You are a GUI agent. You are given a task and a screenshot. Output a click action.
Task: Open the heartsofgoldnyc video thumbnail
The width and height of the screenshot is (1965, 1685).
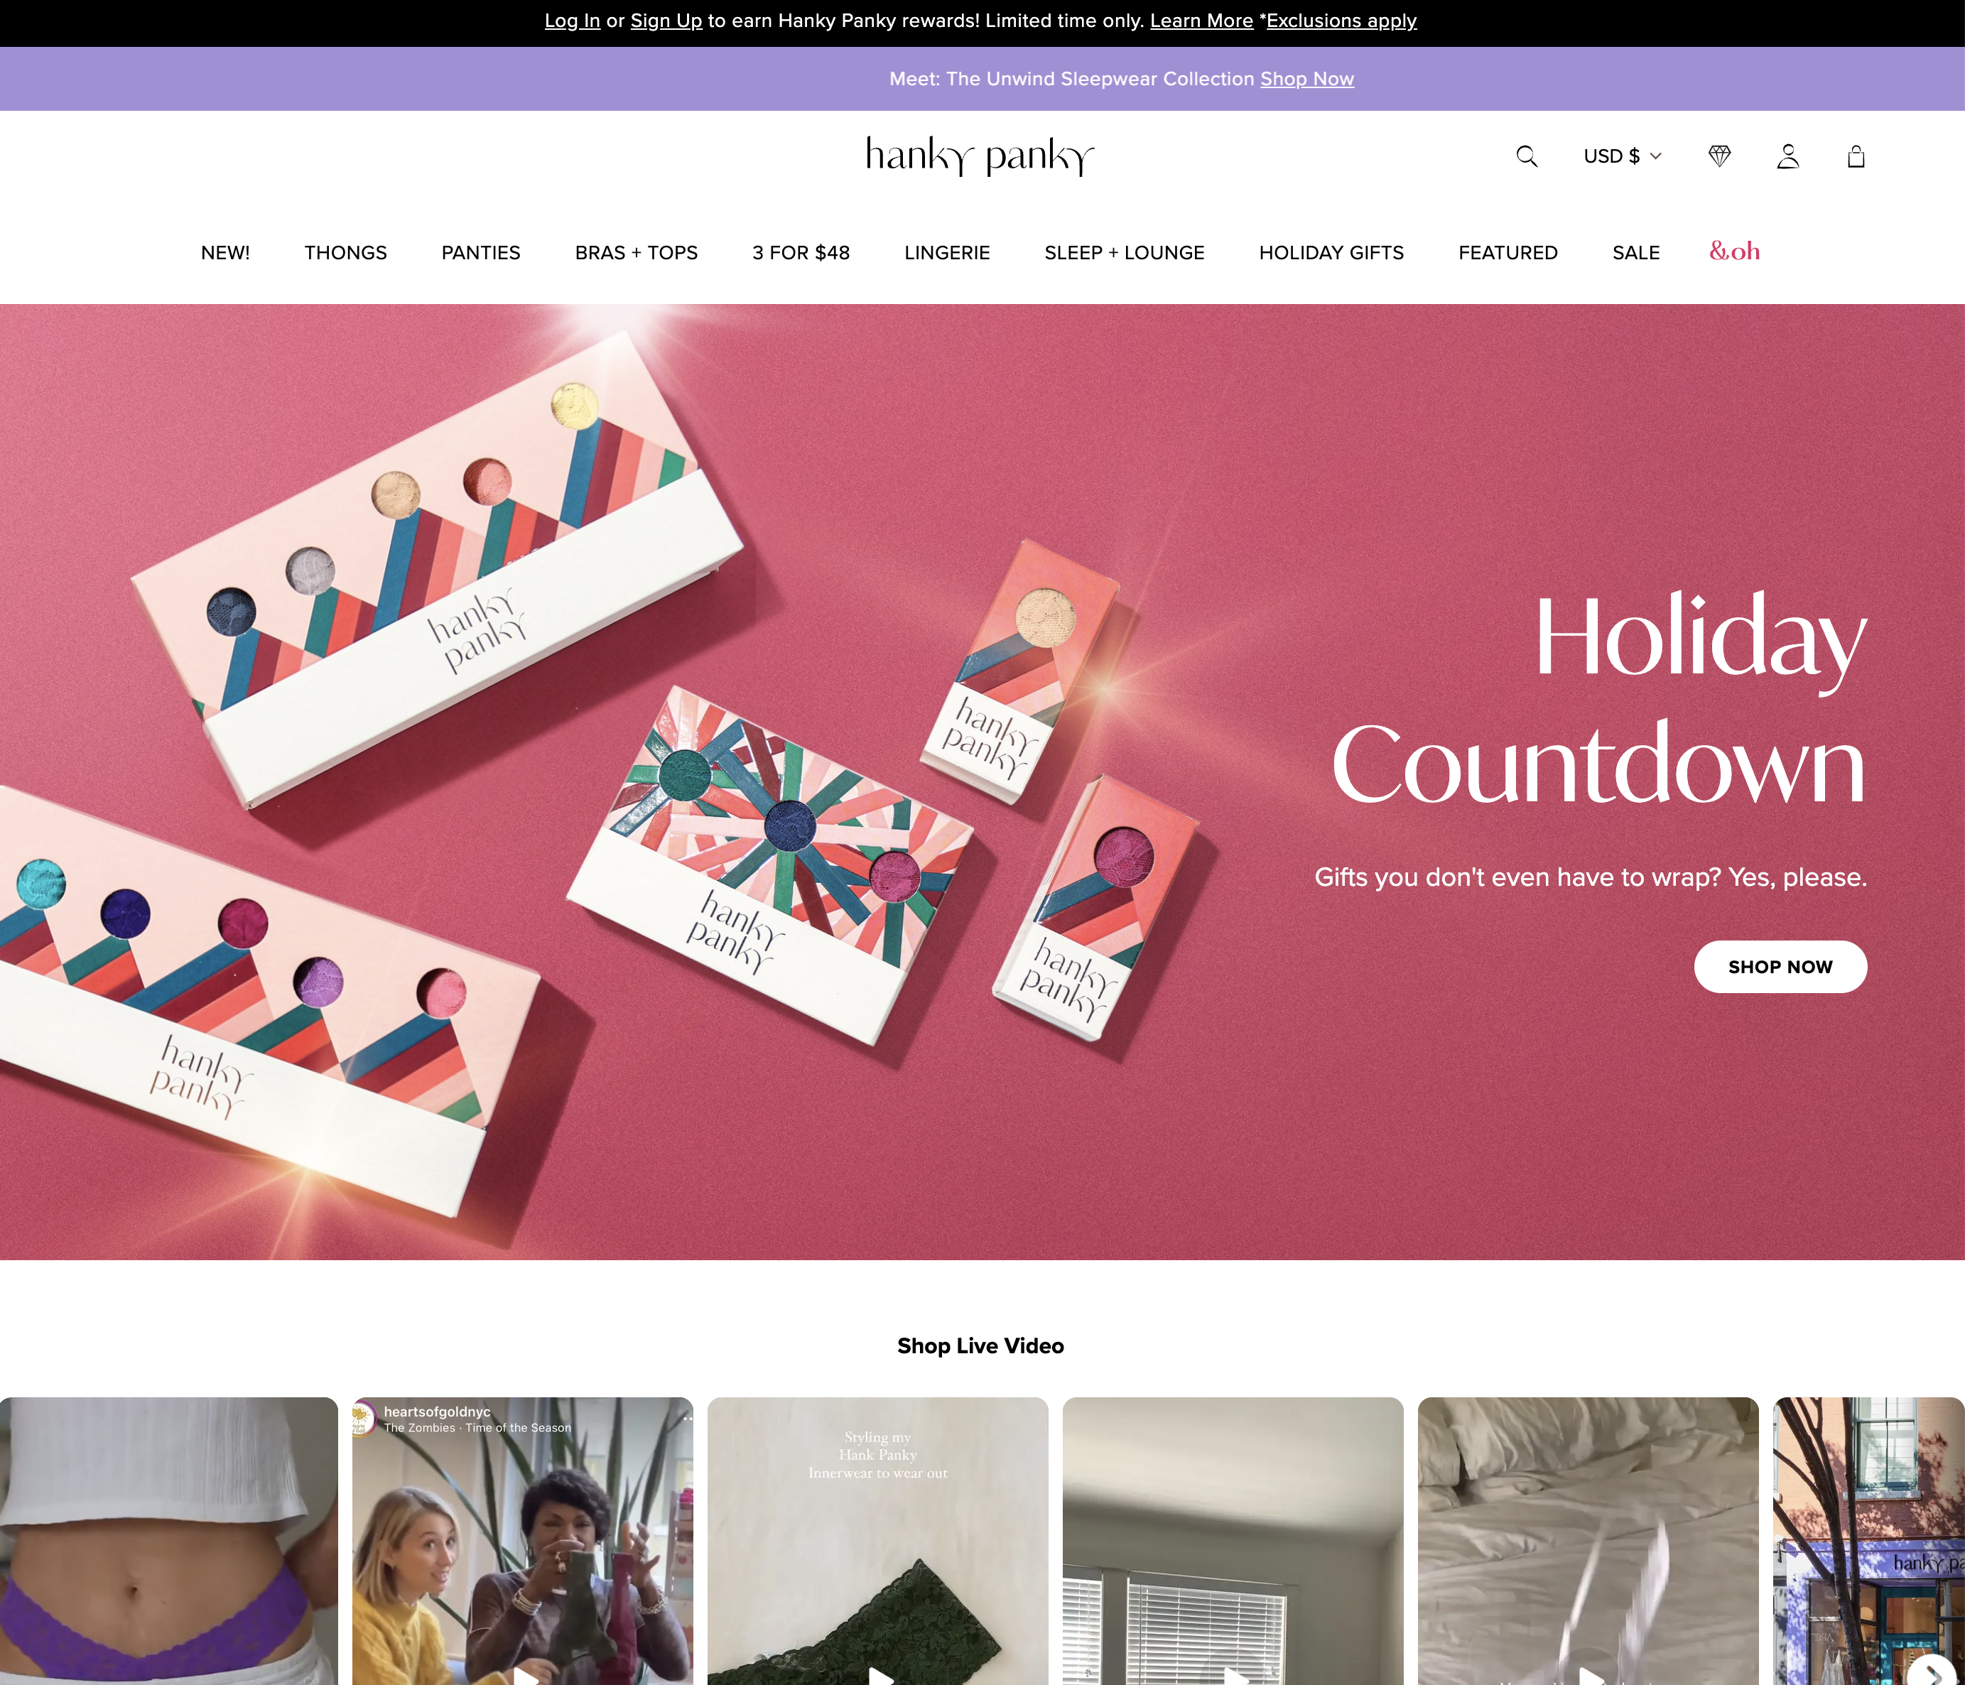click(523, 1541)
